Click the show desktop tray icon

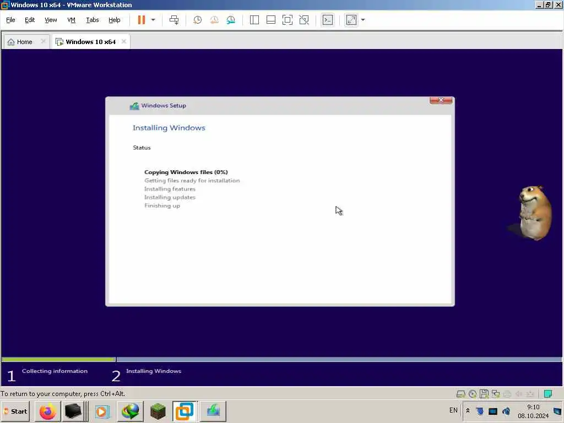557,411
